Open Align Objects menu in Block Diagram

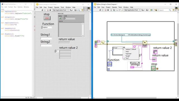tap(143, 10)
